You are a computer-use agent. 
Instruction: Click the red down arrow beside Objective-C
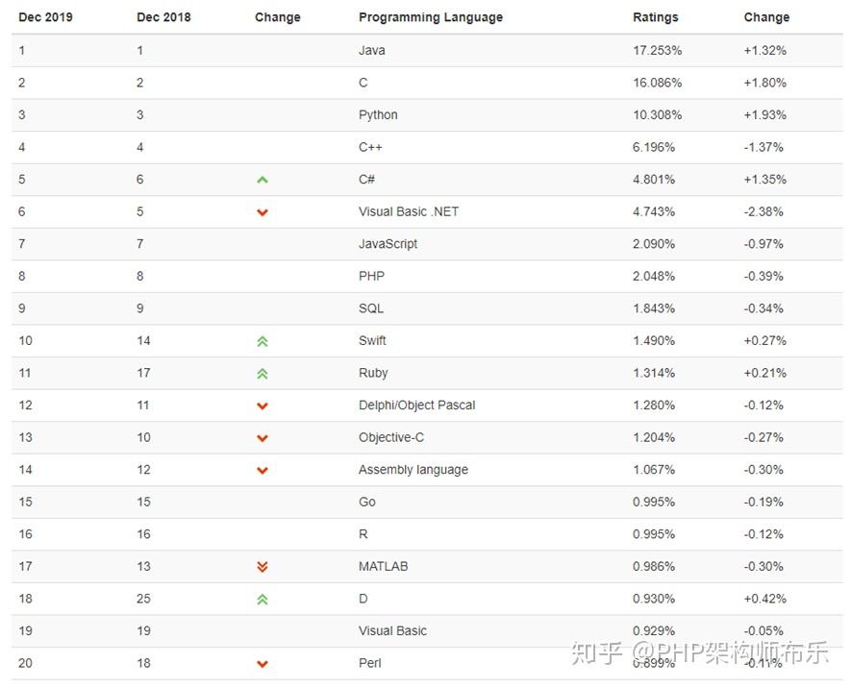click(262, 438)
